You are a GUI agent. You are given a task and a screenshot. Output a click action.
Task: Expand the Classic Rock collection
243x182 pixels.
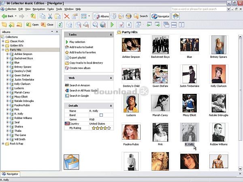(3, 41)
